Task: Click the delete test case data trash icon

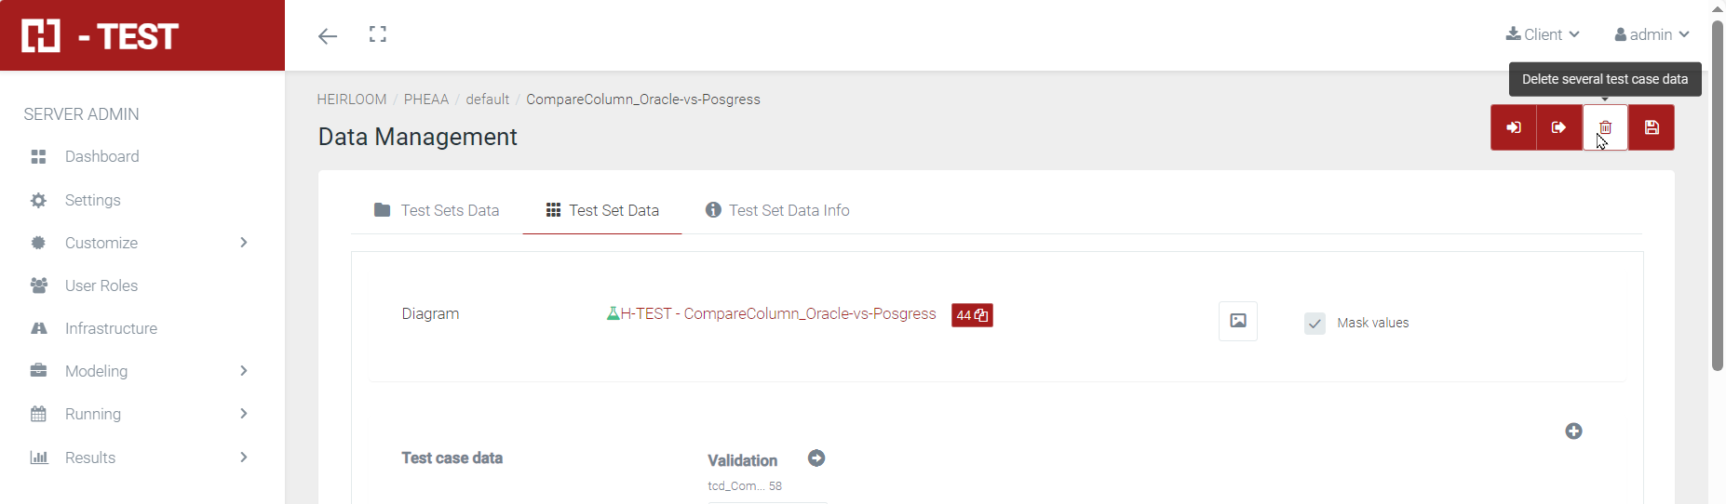Action: tap(1605, 127)
